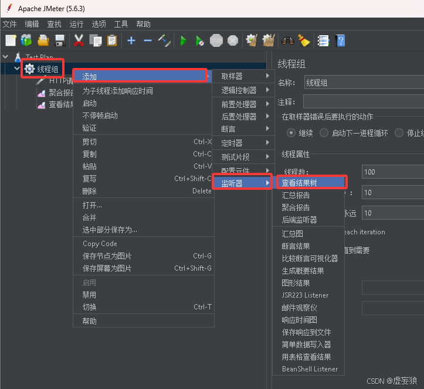The height and width of the screenshot is (389, 424).
Task: Select 禁用 in context menu
Action: [144, 295]
